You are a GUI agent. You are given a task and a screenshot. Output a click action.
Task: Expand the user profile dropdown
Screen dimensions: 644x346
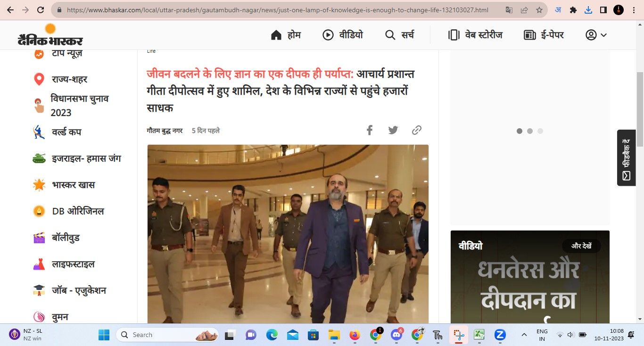(596, 35)
